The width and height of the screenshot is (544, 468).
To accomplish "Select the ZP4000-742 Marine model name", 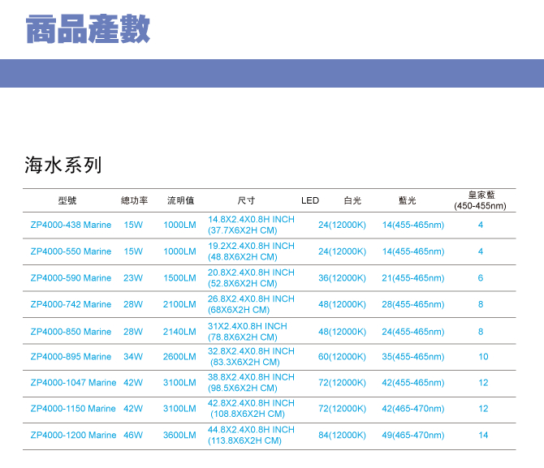I will tap(71, 305).
